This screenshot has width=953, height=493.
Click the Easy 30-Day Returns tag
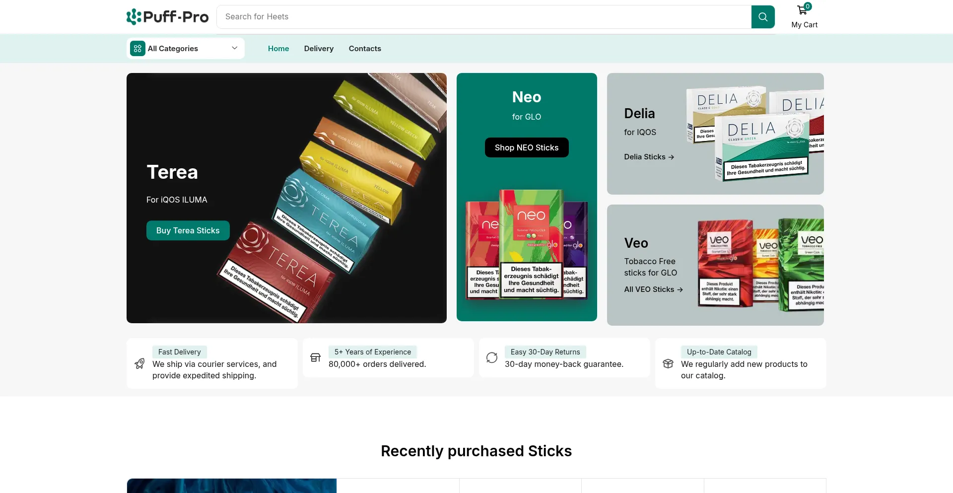coord(545,352)
